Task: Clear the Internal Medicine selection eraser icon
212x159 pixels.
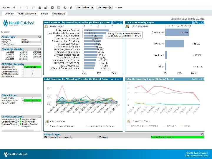Action: click(x=16, y=120)
